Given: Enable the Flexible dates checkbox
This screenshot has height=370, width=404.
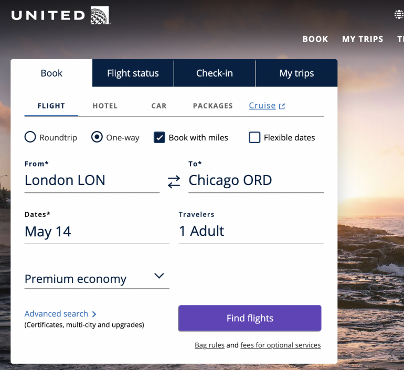Looking at the screenshot, I should pyautogui.click(x=254, y=137).
